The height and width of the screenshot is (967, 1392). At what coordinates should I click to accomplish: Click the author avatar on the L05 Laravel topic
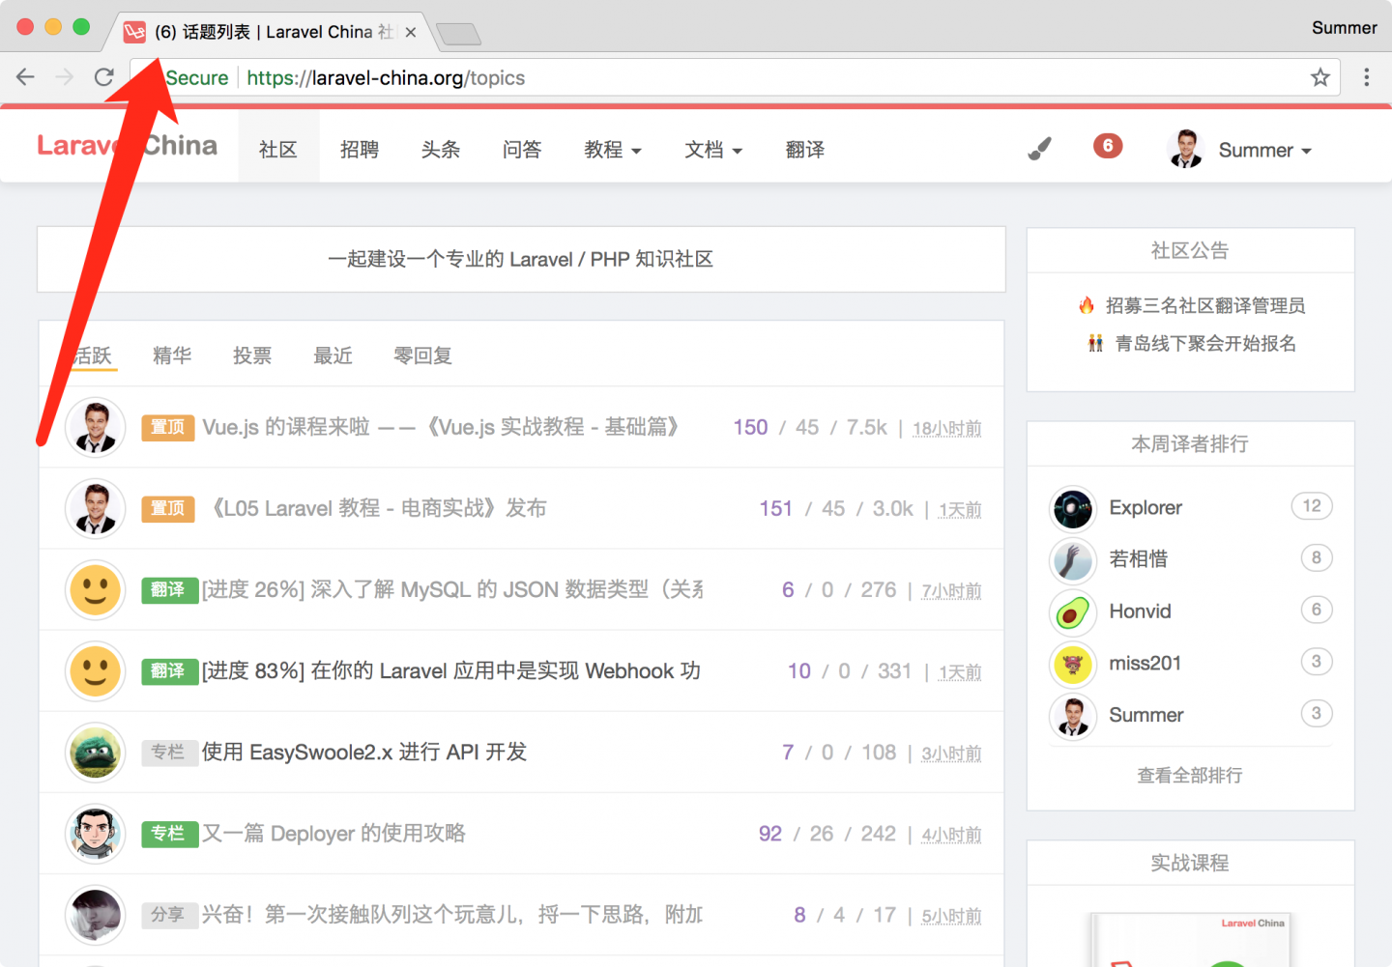(96, 508)
